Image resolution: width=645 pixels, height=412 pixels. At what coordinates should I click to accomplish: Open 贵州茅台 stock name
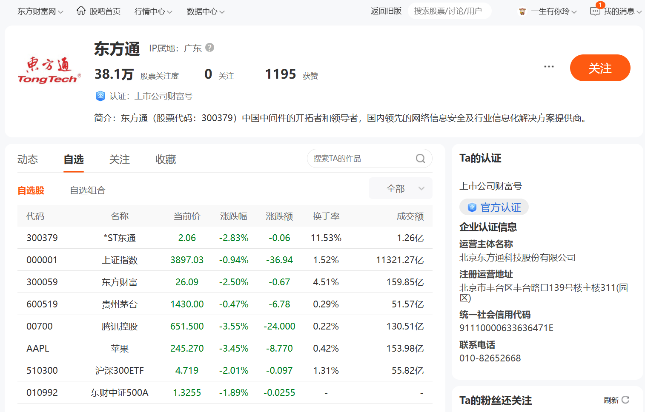120,304
